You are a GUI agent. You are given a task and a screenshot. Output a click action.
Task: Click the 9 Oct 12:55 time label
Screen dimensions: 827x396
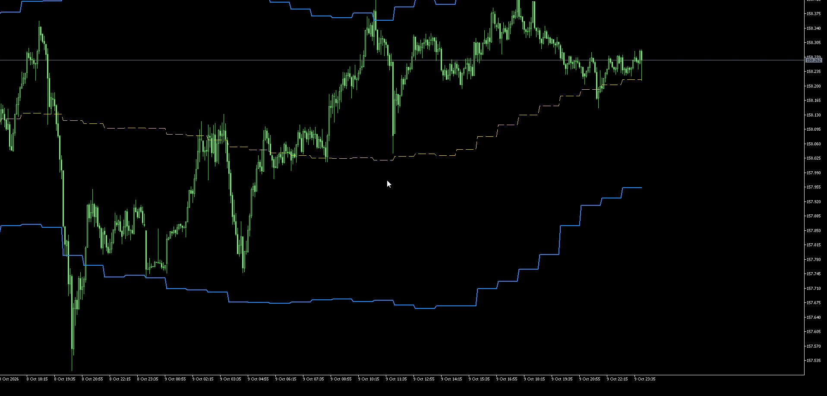(x=424, y=379)
